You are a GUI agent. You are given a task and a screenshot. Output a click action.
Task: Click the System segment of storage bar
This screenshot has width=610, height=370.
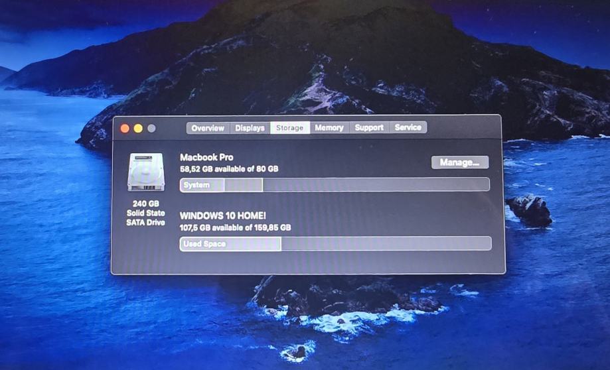click(x=202, y=185)
